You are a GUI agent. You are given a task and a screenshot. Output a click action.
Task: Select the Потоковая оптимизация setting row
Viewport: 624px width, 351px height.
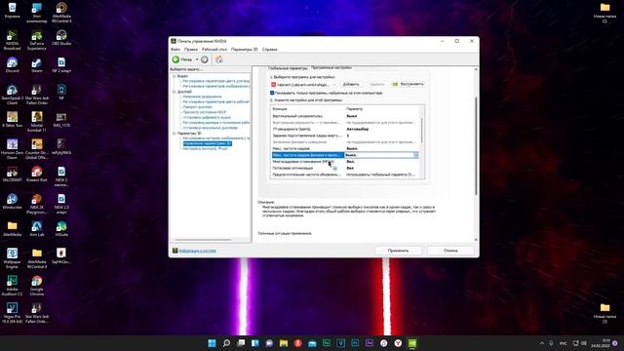tap(345, 168)
